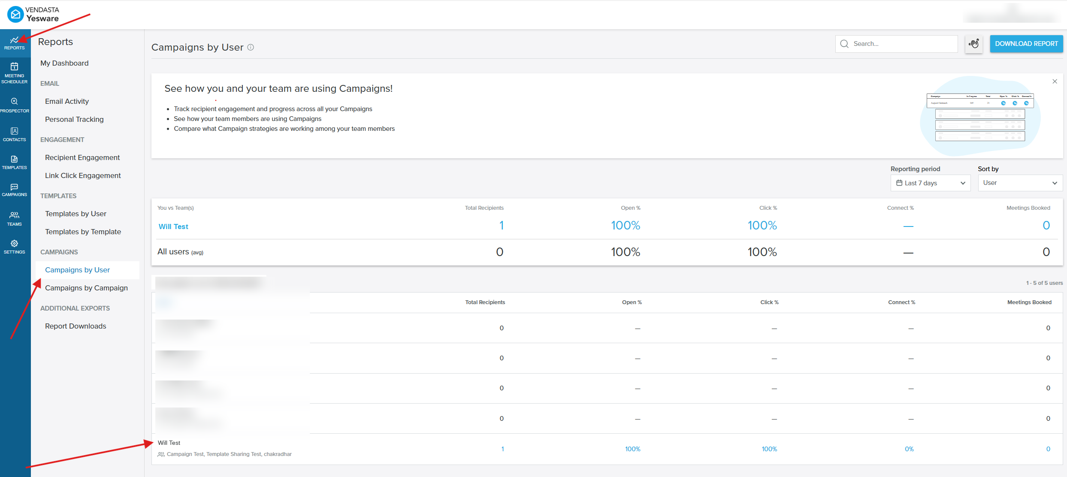This screenshot has height=477, width=1067.
Task: Open the Reports section in sidebar
Action: pos(15,43)
